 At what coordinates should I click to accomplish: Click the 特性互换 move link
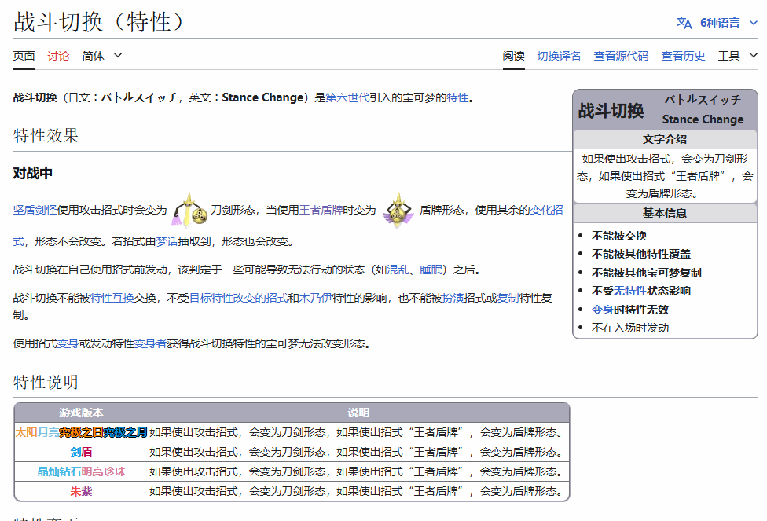pos(112,298)
